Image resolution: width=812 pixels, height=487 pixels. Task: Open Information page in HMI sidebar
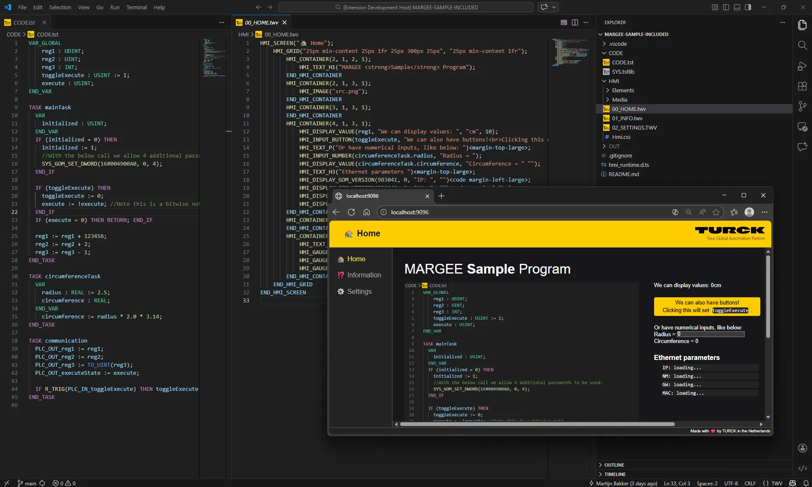tap(359, 275)
